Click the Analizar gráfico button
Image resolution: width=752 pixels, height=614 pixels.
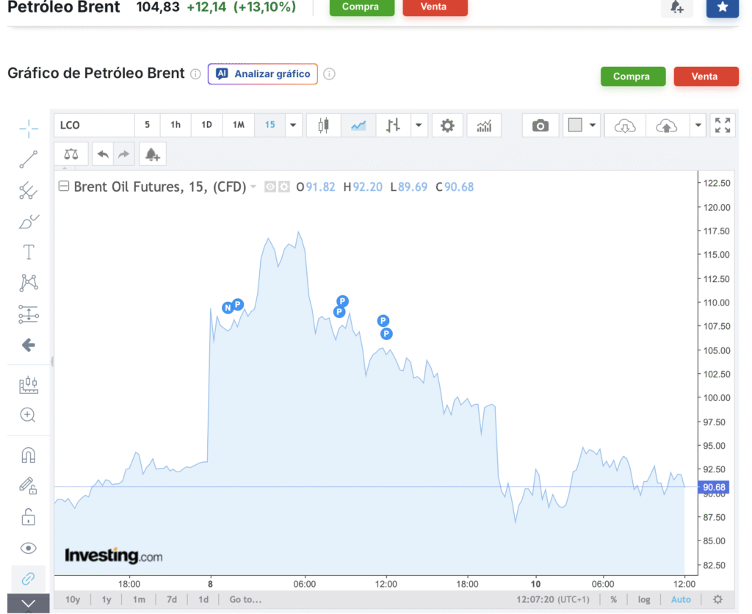pos(263,74)
